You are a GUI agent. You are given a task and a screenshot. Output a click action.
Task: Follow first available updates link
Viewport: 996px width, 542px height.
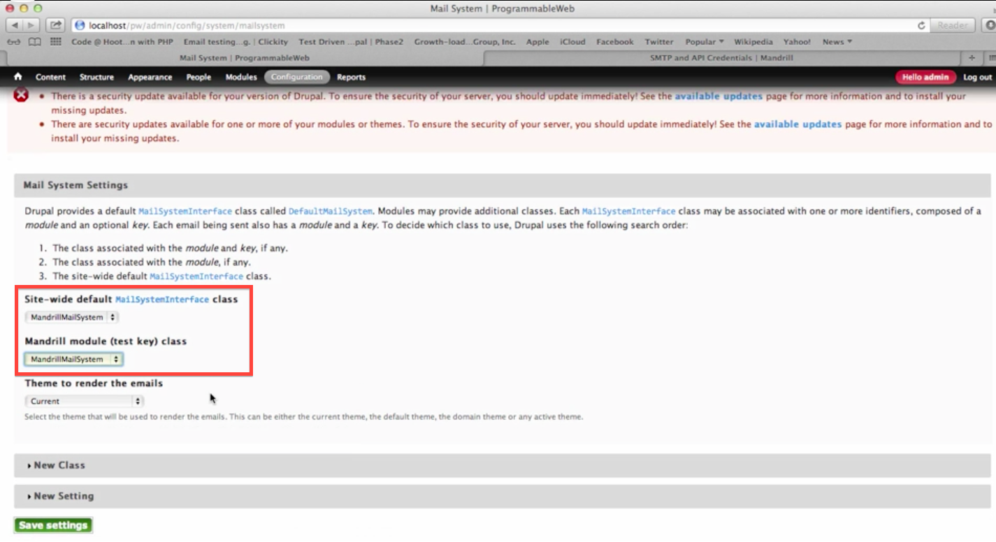pyautogui.click(x=719, y=96)
